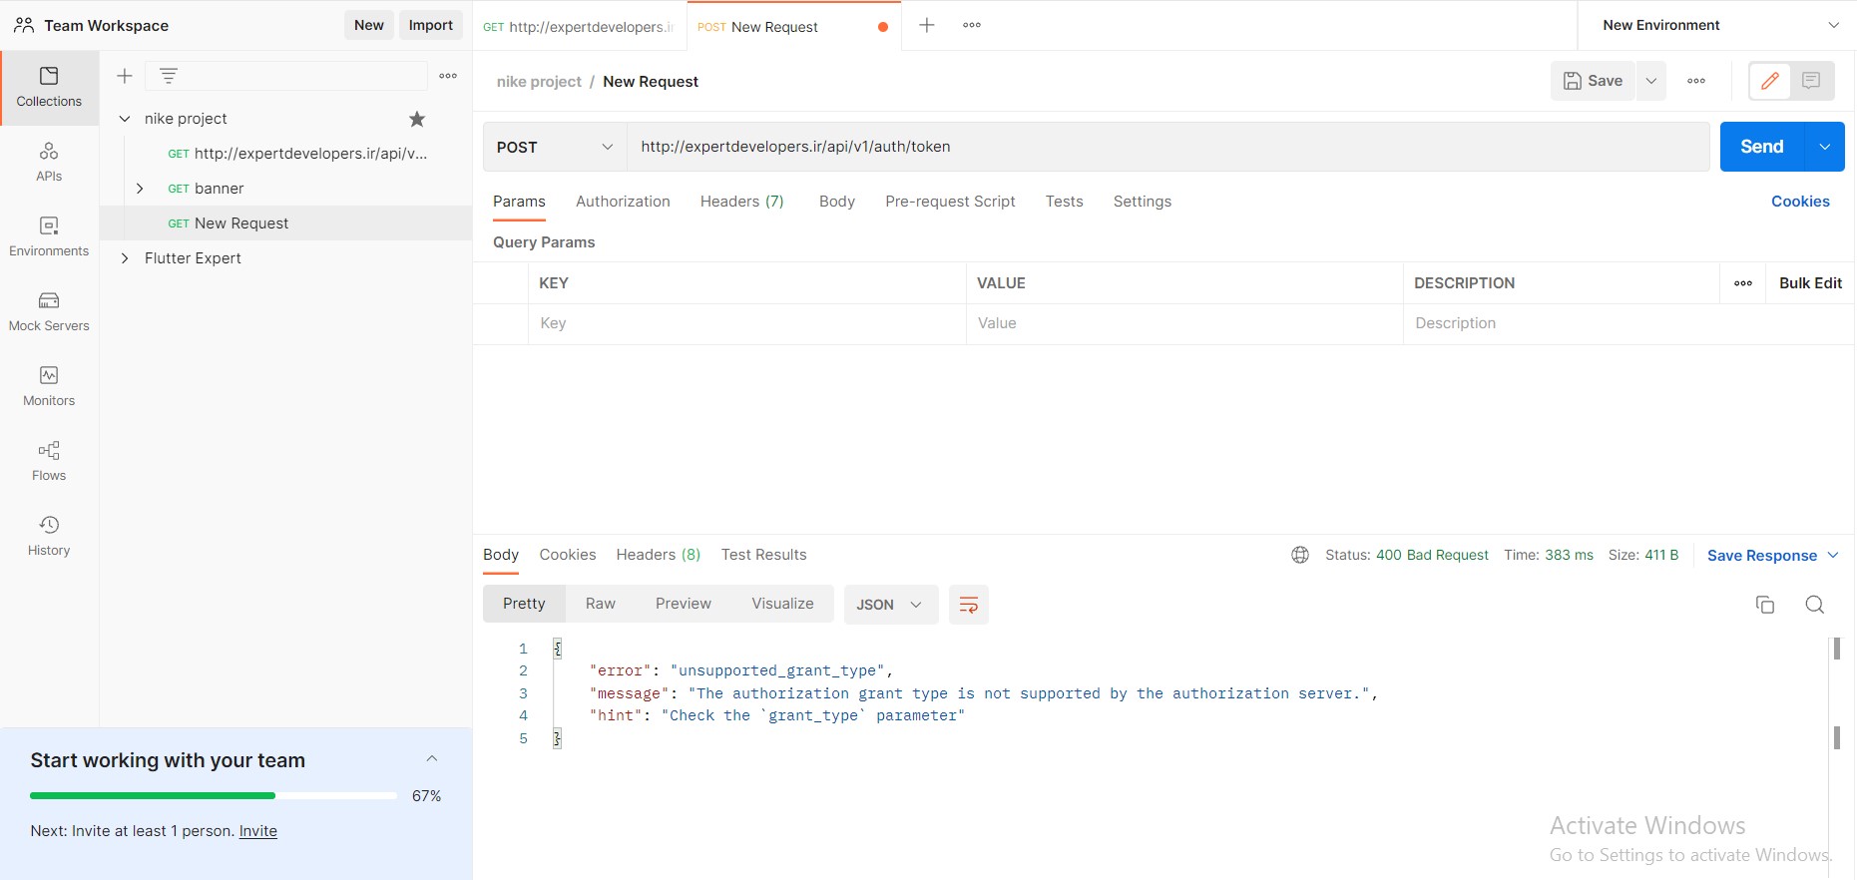Open the Collections sidebar panel
Viewport: 1857px width, 880px height.
[49, 88]
